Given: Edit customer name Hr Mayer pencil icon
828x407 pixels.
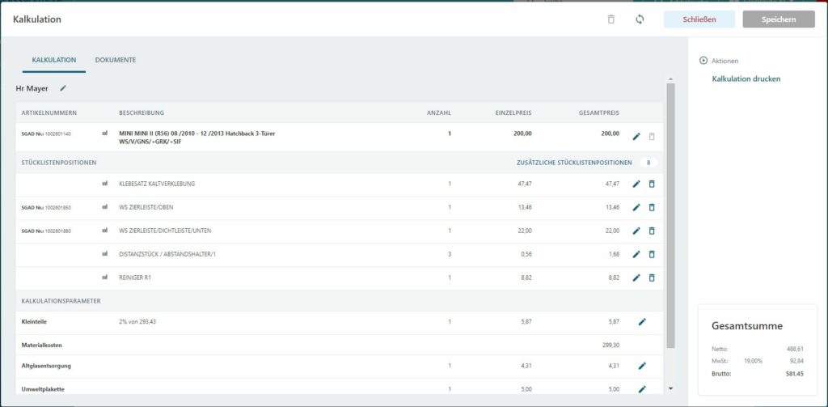Looking at the screenshot, I should pyautogui.click(x=63, y=87).
